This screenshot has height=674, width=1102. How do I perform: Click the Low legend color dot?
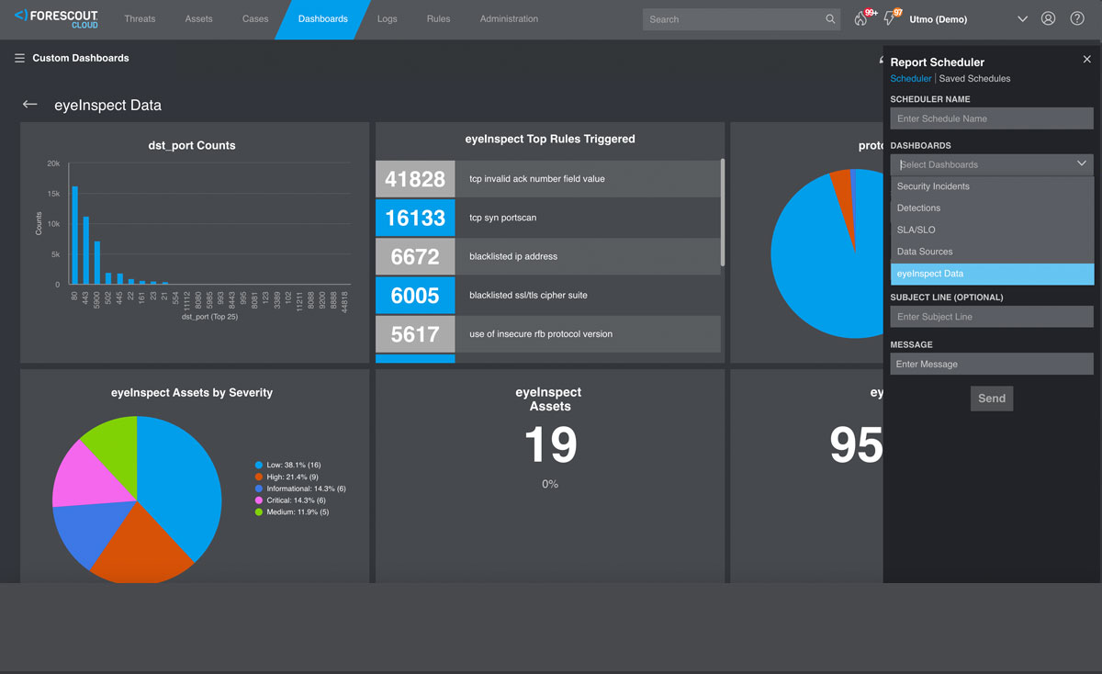point(259,466)
